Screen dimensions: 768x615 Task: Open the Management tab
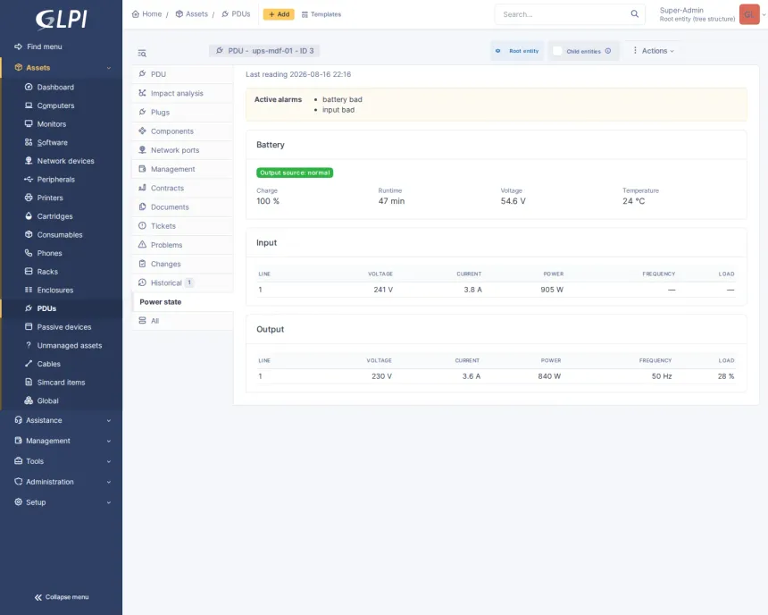(x=182, y=169)
